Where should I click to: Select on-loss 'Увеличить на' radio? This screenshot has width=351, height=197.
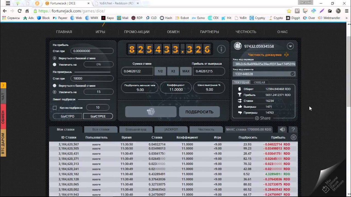[x=55, y=92]
